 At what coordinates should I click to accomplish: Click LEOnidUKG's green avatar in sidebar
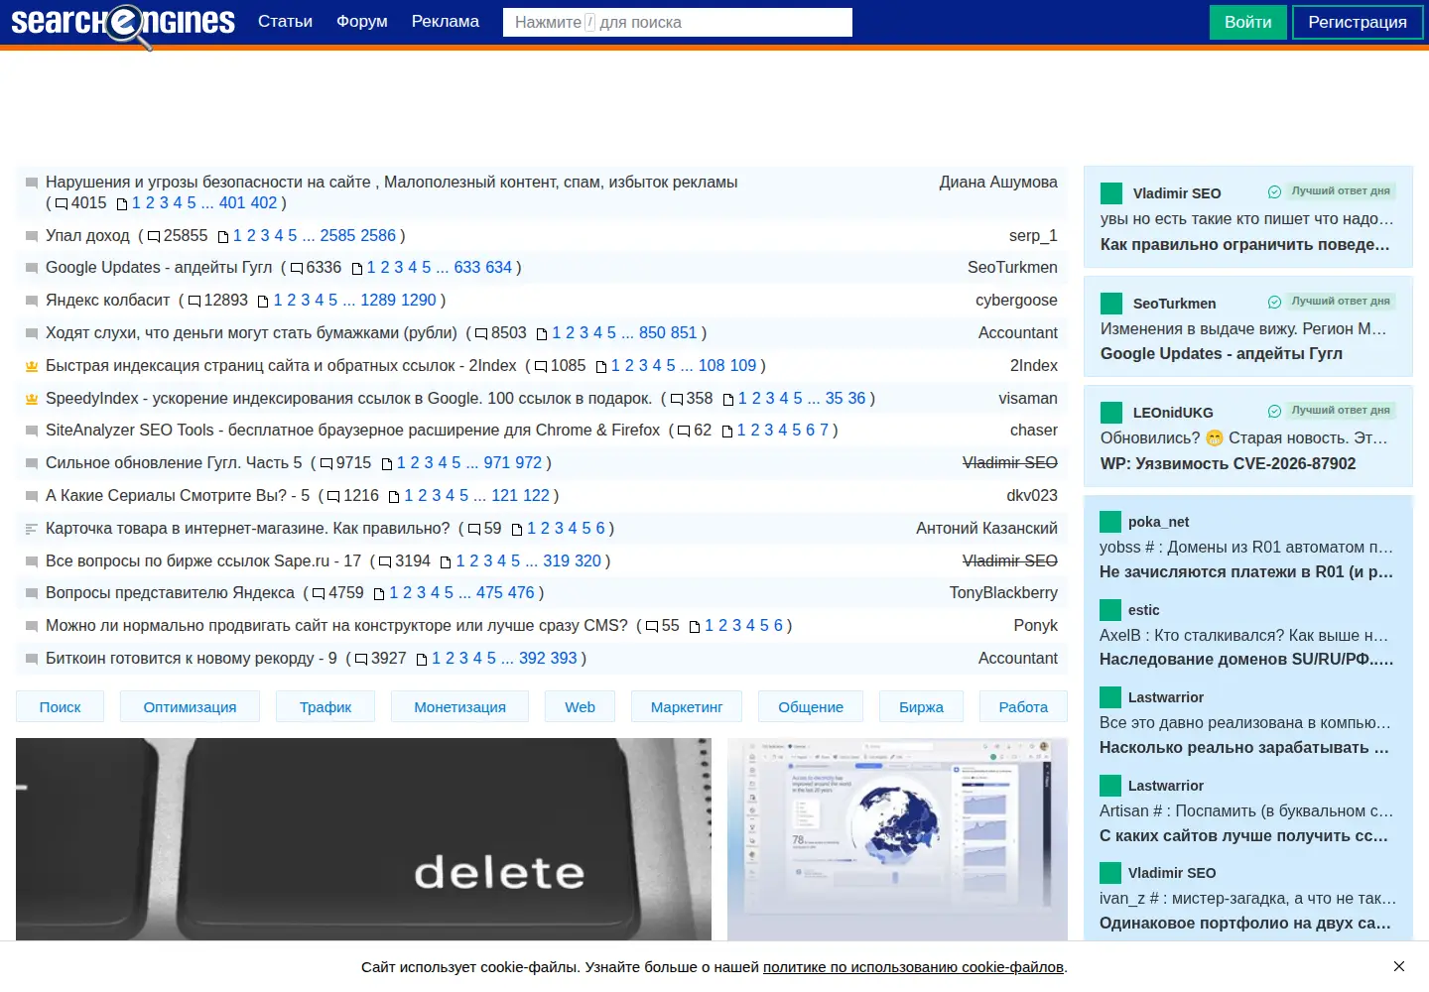click(1111, 413)
